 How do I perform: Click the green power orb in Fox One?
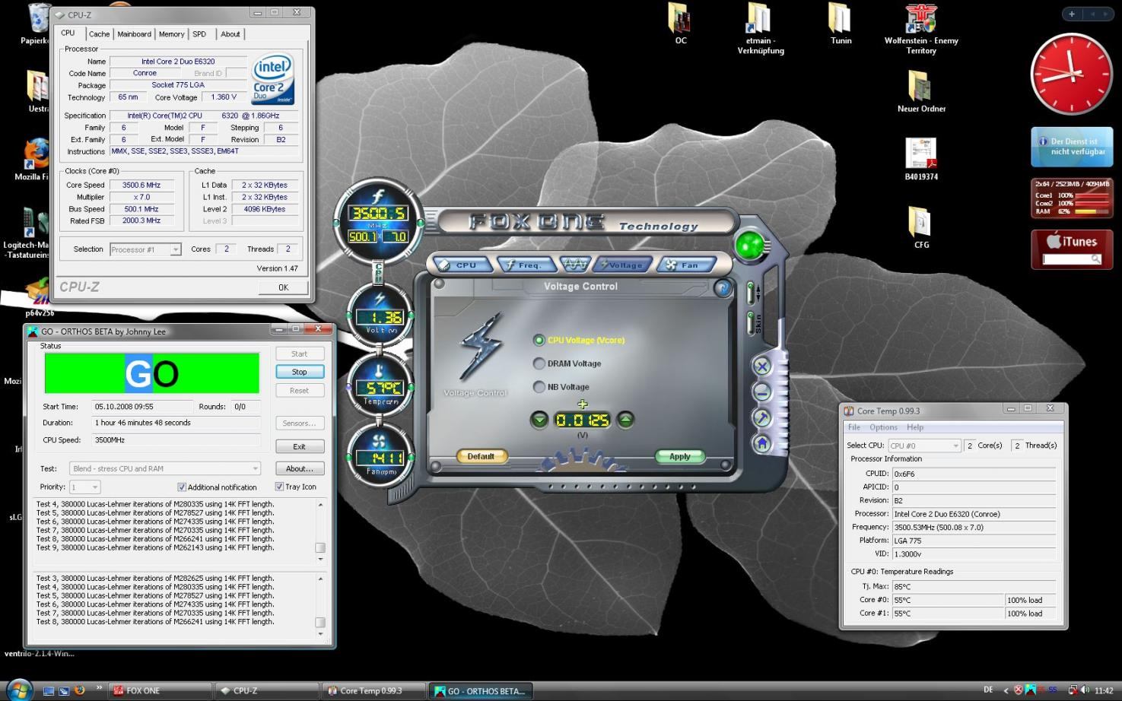pyautogui.click(x=749, y=245)
